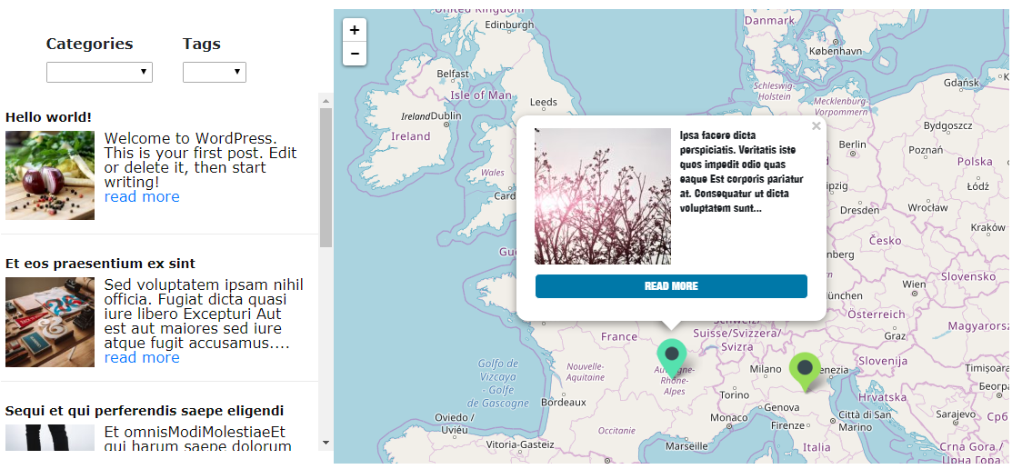This screenshot has height=469, width=1012.
Task: Click the stationery desk thumbnail
Action: click(x=50, y=322)
